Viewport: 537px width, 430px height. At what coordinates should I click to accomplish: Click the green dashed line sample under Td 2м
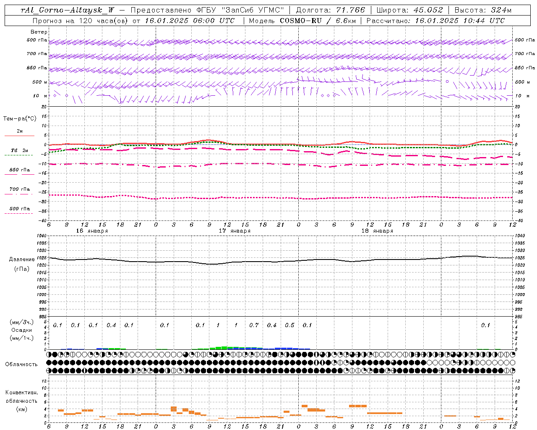point(18,155)
